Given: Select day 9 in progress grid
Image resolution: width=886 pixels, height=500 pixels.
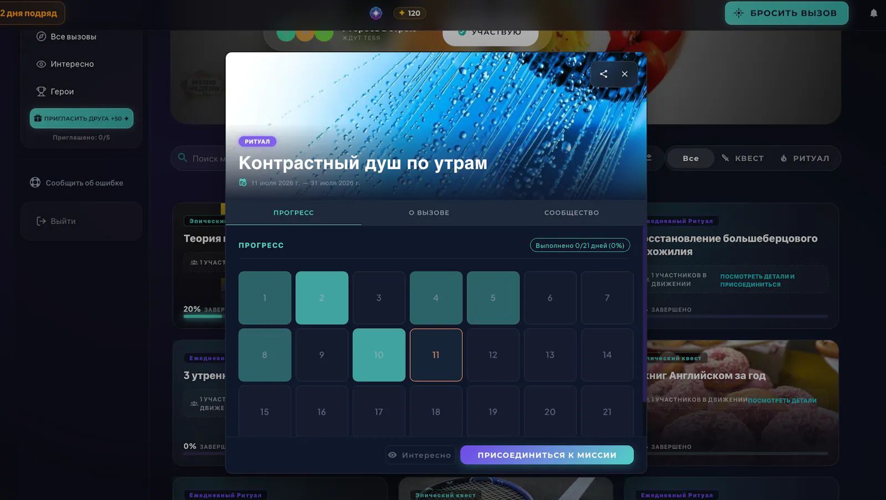Looking at the screenshot, I should point(322,355).
